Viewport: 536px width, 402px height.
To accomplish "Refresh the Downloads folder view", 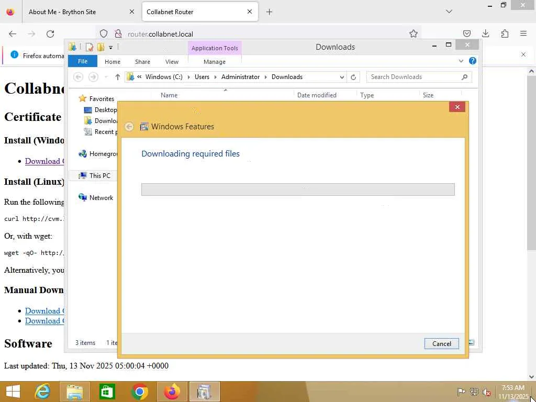I will point(353,77).
